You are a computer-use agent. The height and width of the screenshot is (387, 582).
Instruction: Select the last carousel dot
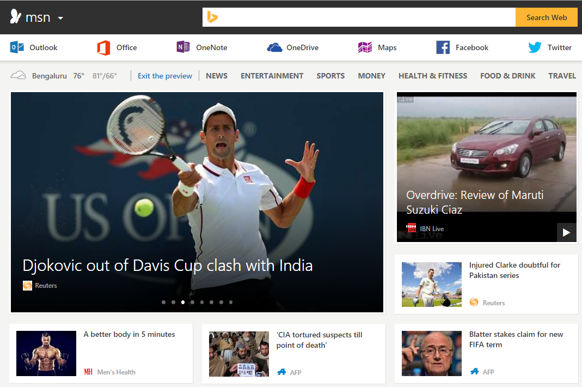(x=231, y=301)
